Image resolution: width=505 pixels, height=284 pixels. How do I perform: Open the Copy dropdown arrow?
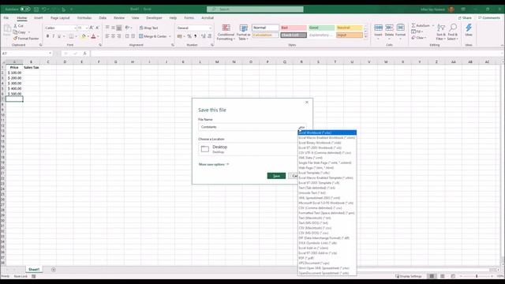tap(29, 32)
